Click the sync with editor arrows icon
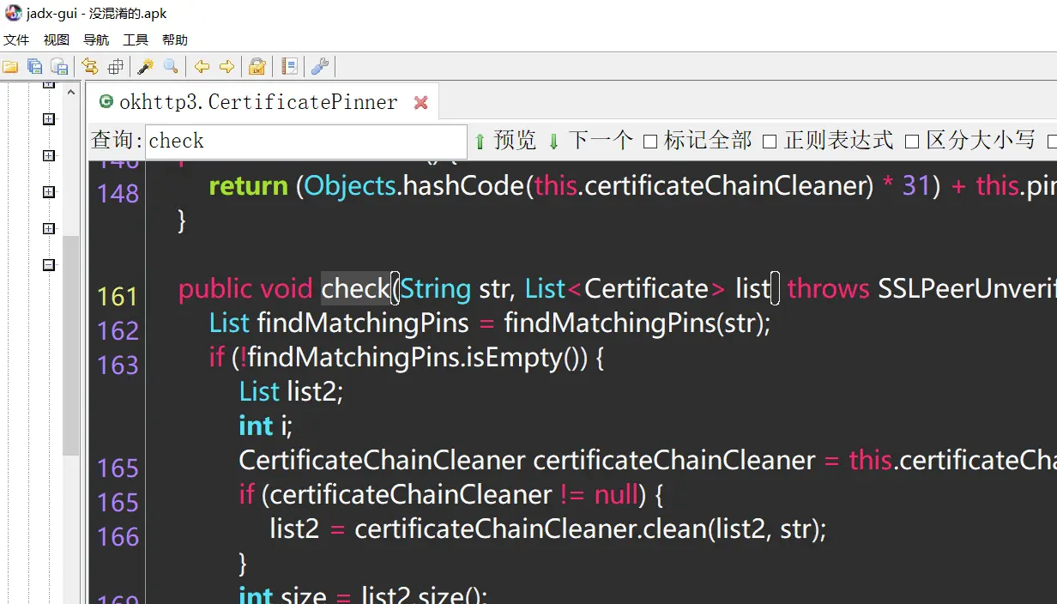This screenshot has width=1057, height=604. tap(90, 66)
